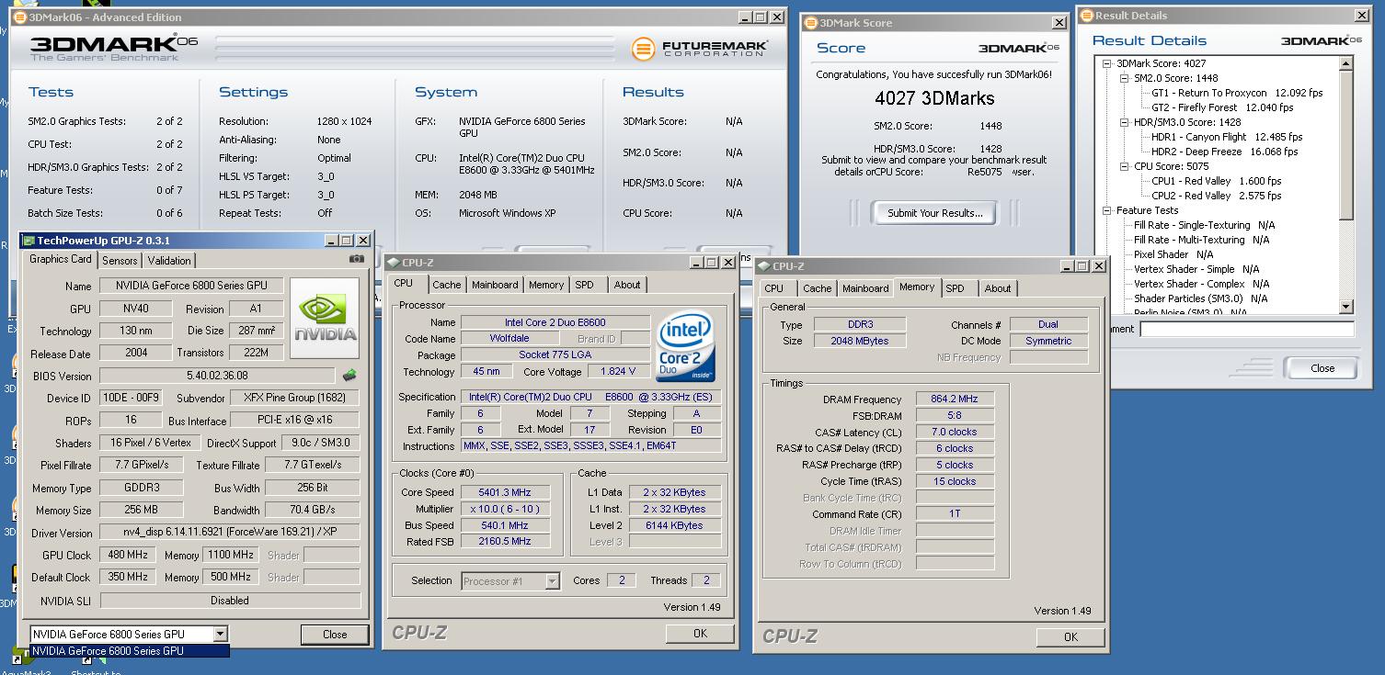Screen dimensions: 1385x675
Task: Open the GPU-Z graphics card selection dropdown
Action: [220, 634]
